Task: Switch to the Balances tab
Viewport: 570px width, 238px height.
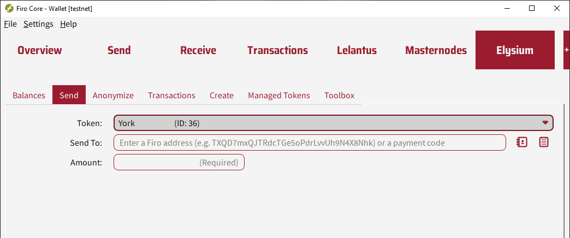Action: point(29,95)
